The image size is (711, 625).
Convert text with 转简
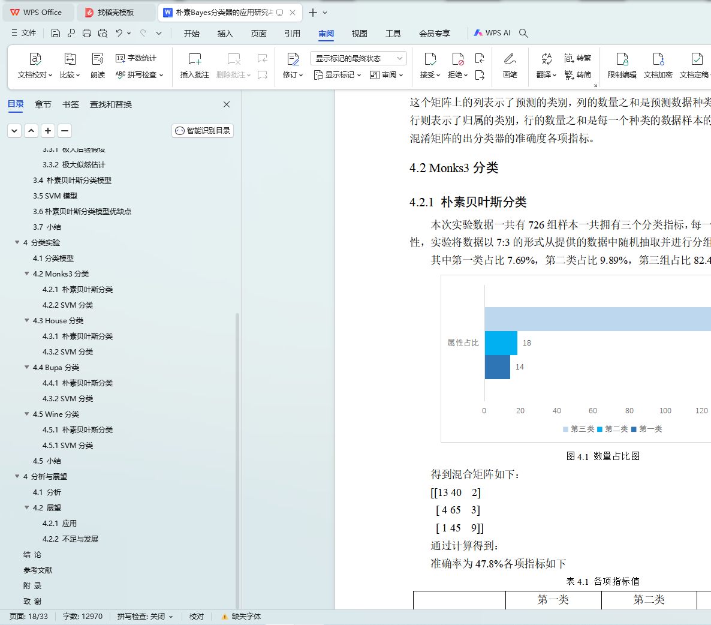click(x=578, y=74)
